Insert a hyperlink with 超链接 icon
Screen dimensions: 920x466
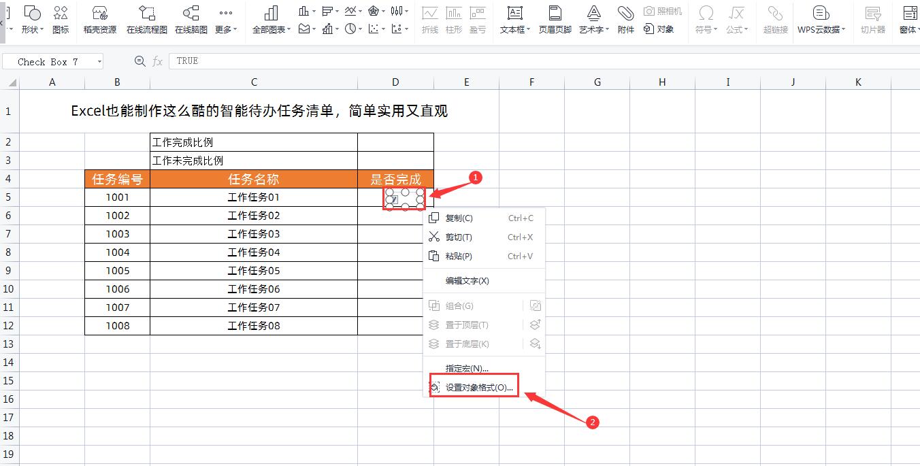[x=774, y=19]
